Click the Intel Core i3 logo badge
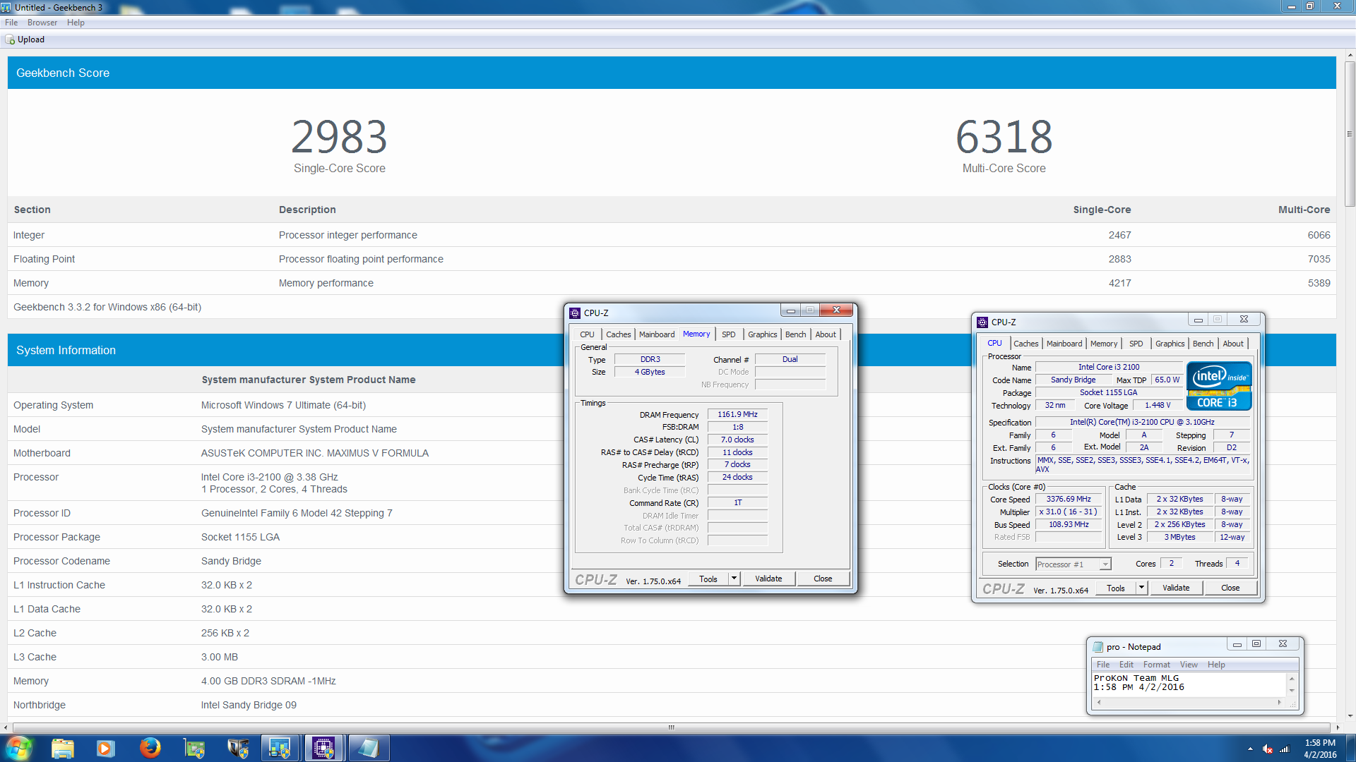 click(x=1219, y=386)
